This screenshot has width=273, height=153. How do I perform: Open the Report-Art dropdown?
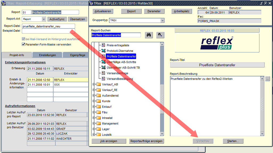click(44, 19)
